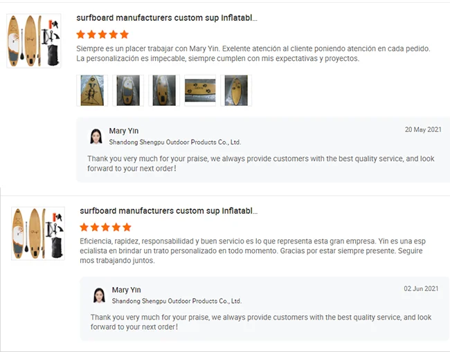Click the five-star rating on the first review
The width and height of the screenshot is (450, 352).
[102, 34]
